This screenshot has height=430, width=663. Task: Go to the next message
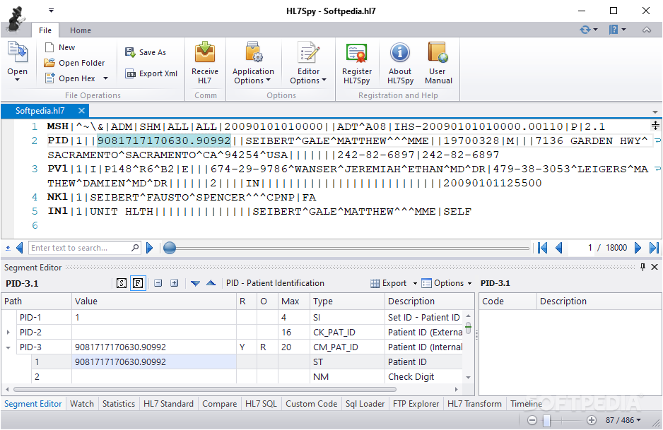point(638,248)
